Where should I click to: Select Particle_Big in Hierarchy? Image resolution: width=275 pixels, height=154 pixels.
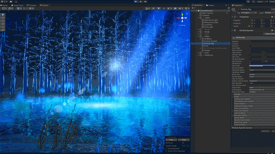(x=209, y=43)
